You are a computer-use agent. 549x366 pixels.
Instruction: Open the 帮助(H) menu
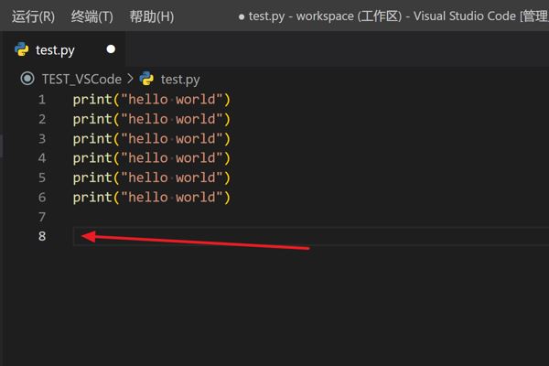click(152, 16)
